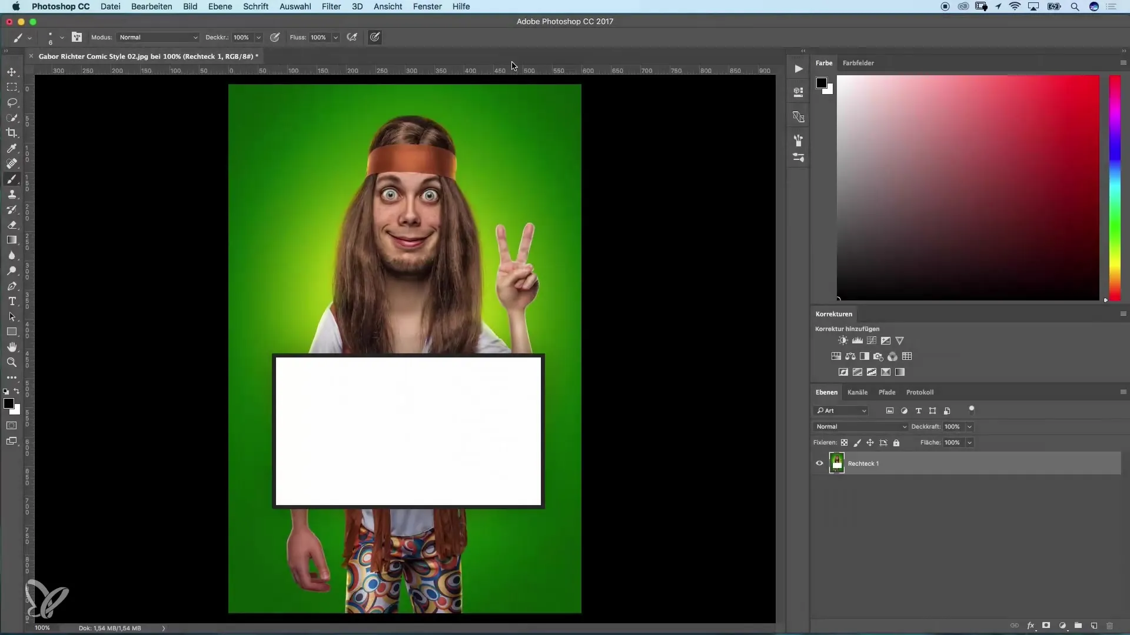Open the layer Deckkraft dropdown arrow

coord(969,427)
